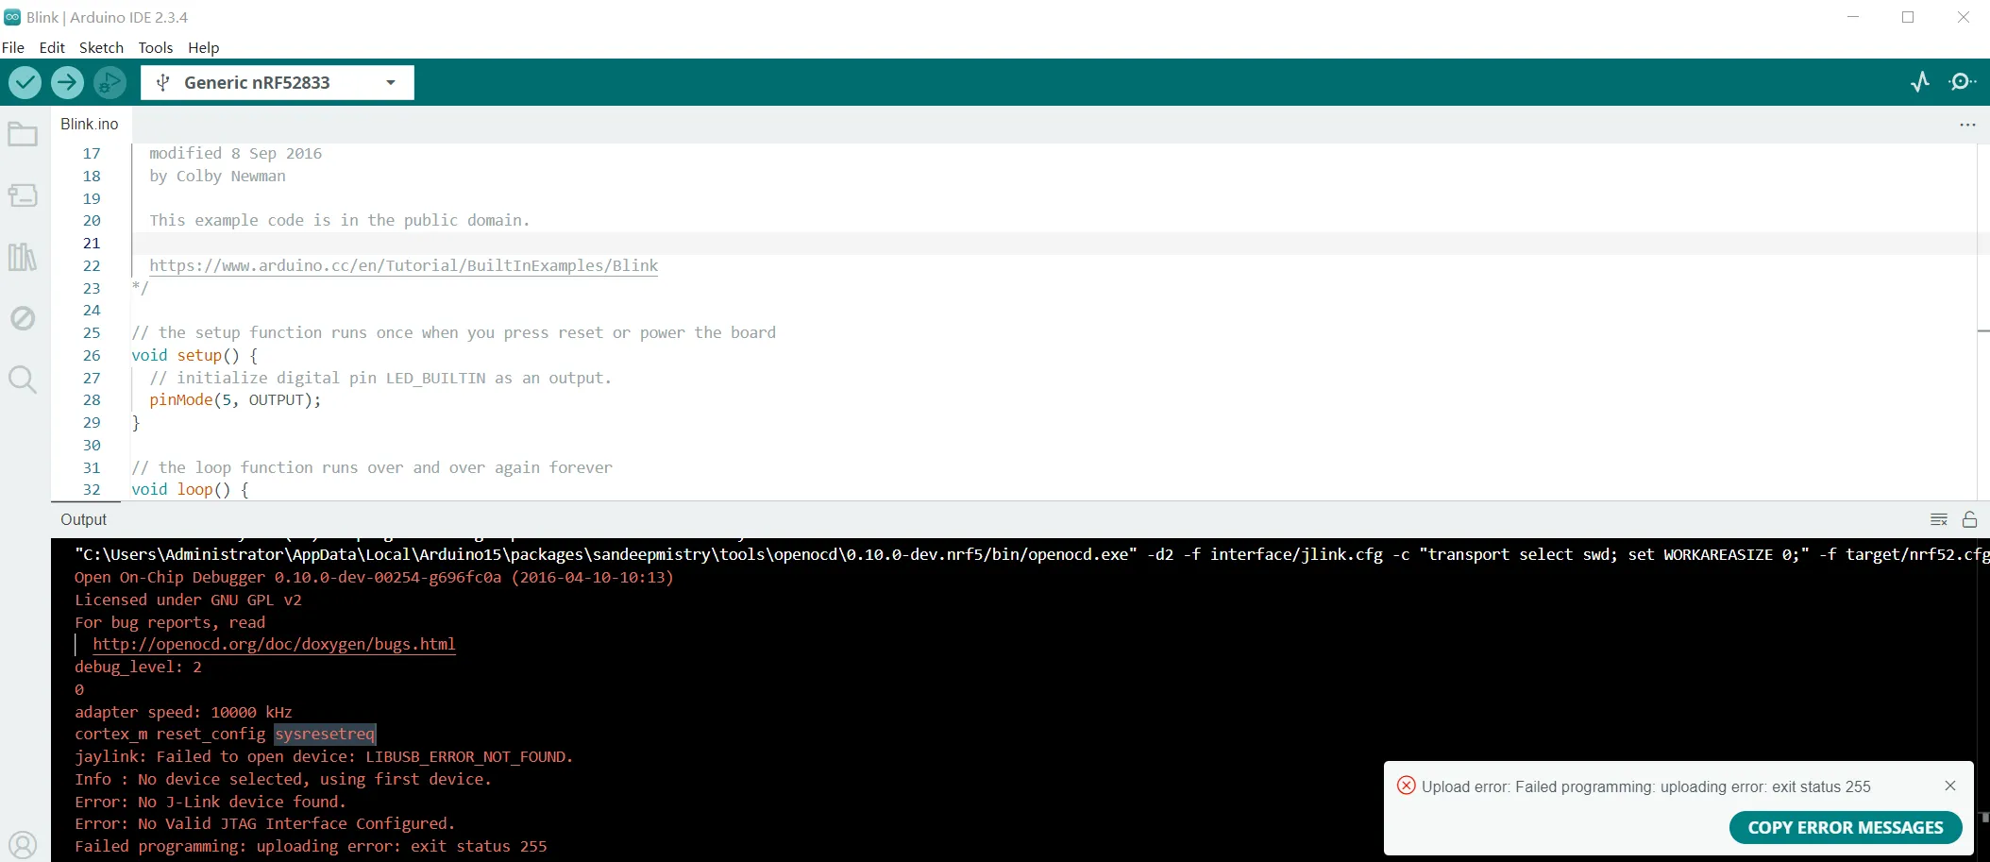
Task: Open the Generic nRF52833 board dropdown
Action: [x=278, y=83]
